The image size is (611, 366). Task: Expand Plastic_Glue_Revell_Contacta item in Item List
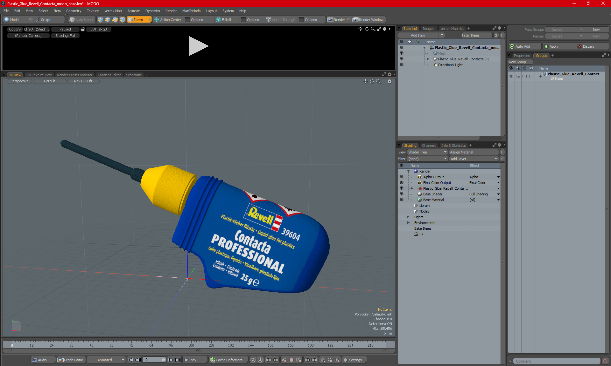pos(428,59)
